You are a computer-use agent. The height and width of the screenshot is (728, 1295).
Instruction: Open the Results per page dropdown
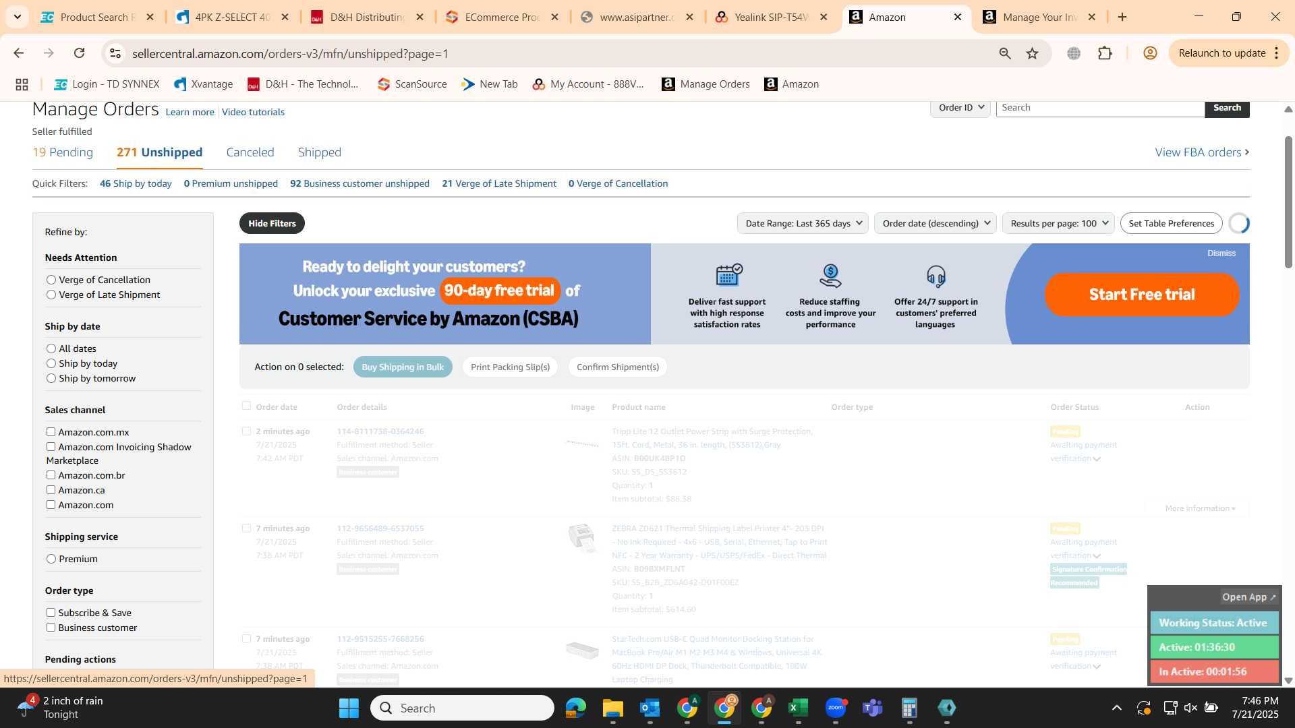[1058, 223]
